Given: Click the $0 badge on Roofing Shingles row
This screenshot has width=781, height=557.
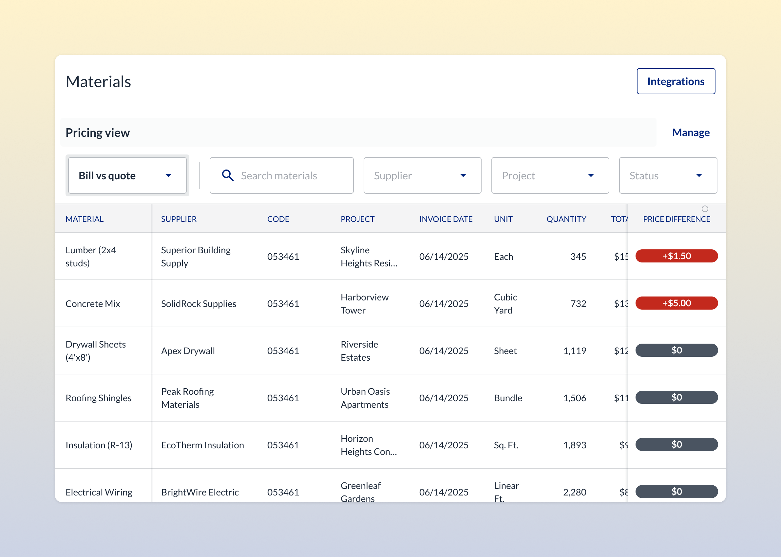Looking at the screenshot, I should click(676, 397).
